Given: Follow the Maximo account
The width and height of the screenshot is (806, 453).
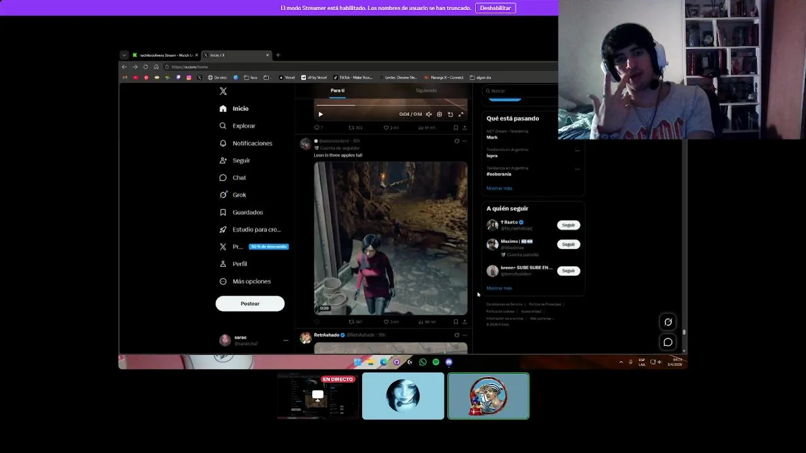Looking at the screenshot, I should coord(569,244).
